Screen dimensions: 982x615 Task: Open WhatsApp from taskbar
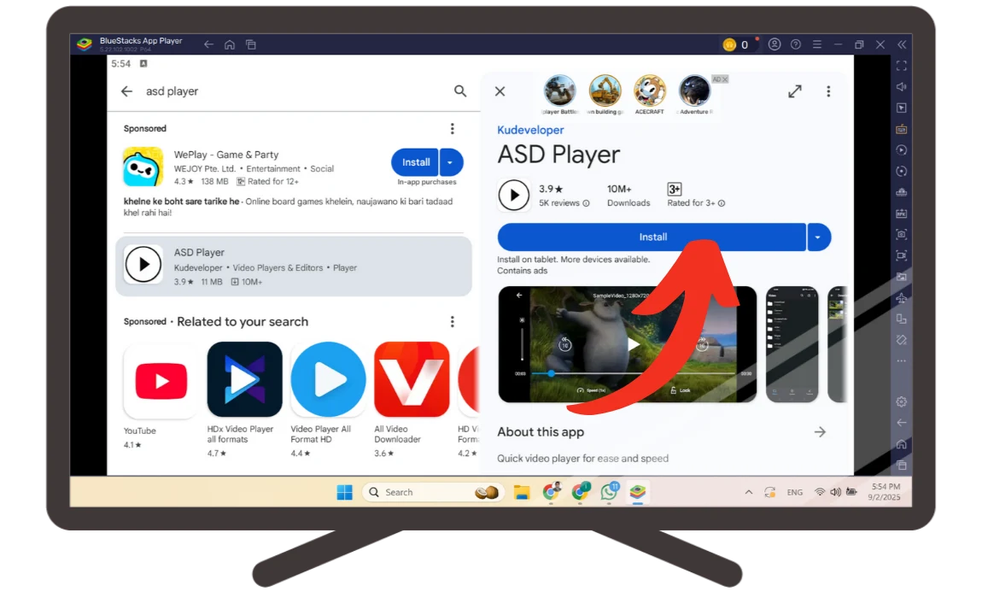click(608, 492)
